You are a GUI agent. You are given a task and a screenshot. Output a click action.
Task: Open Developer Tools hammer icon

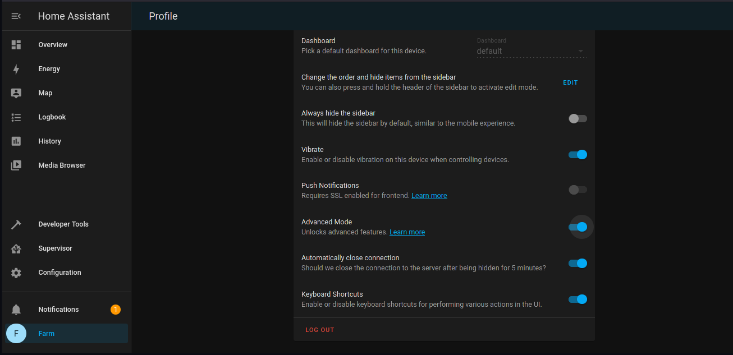[16, 224]
